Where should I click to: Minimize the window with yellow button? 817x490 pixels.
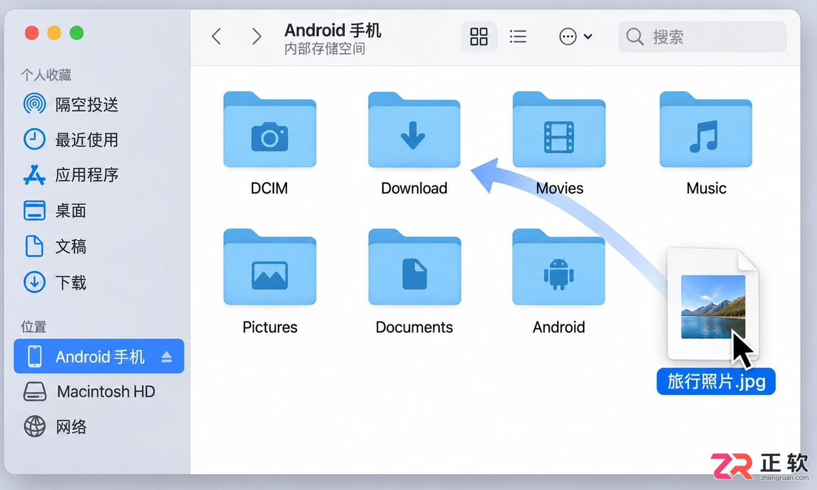point(54,33)
